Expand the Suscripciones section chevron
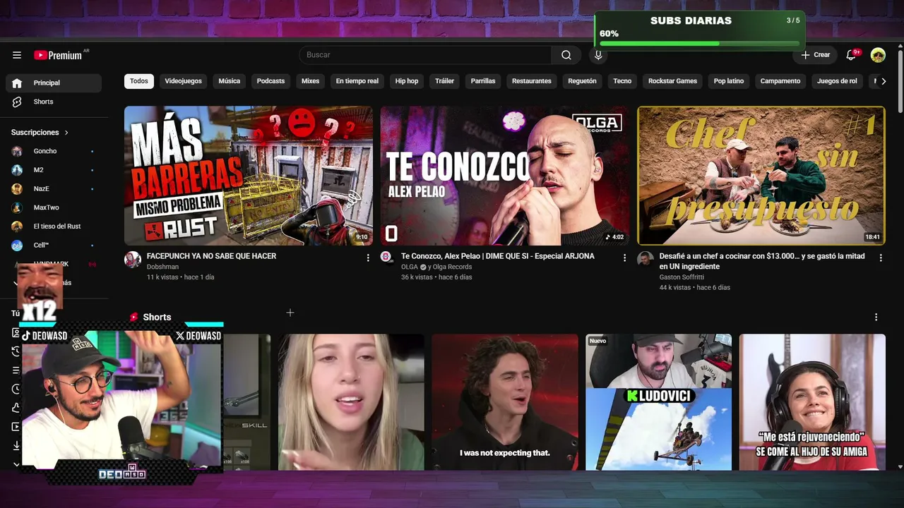Screen dimensions: 904x508 [x=66, y=133]
